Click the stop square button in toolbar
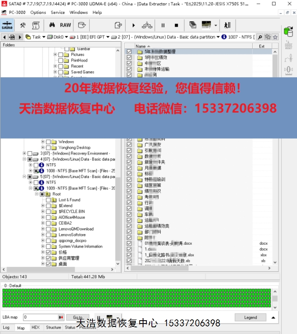This screenshot has height=334, width=297. [176, 25]
